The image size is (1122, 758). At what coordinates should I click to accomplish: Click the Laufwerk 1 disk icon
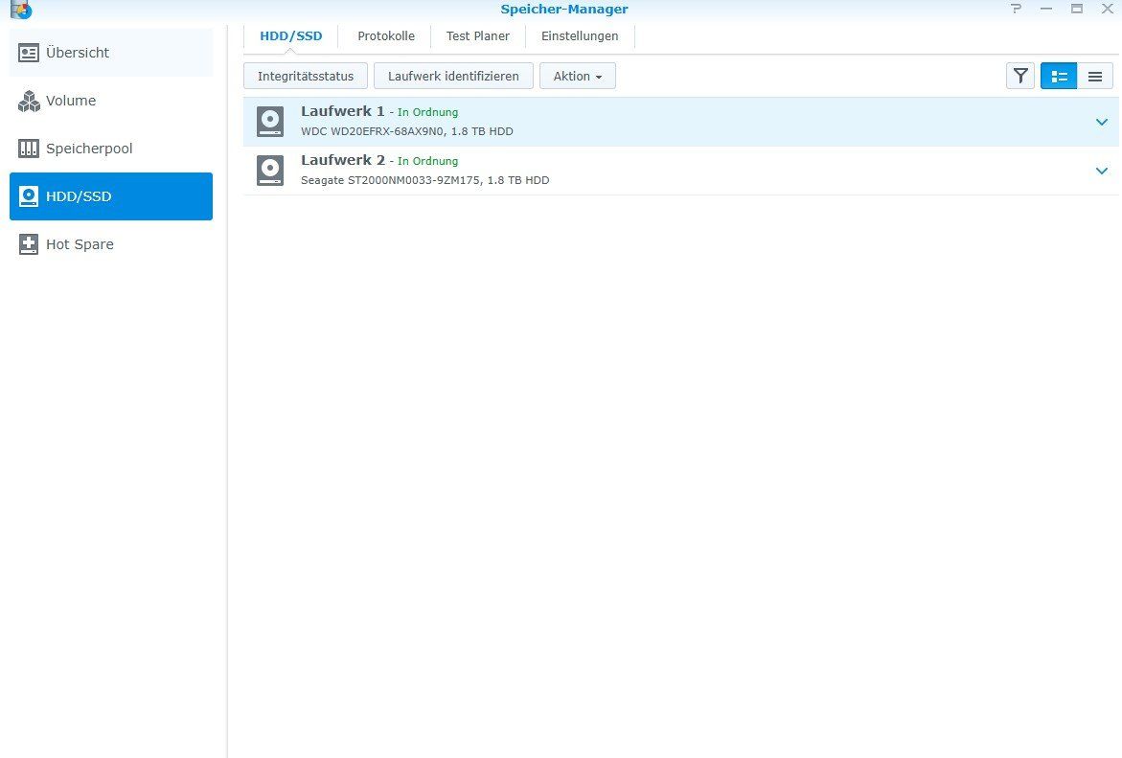tap(270, 122)
